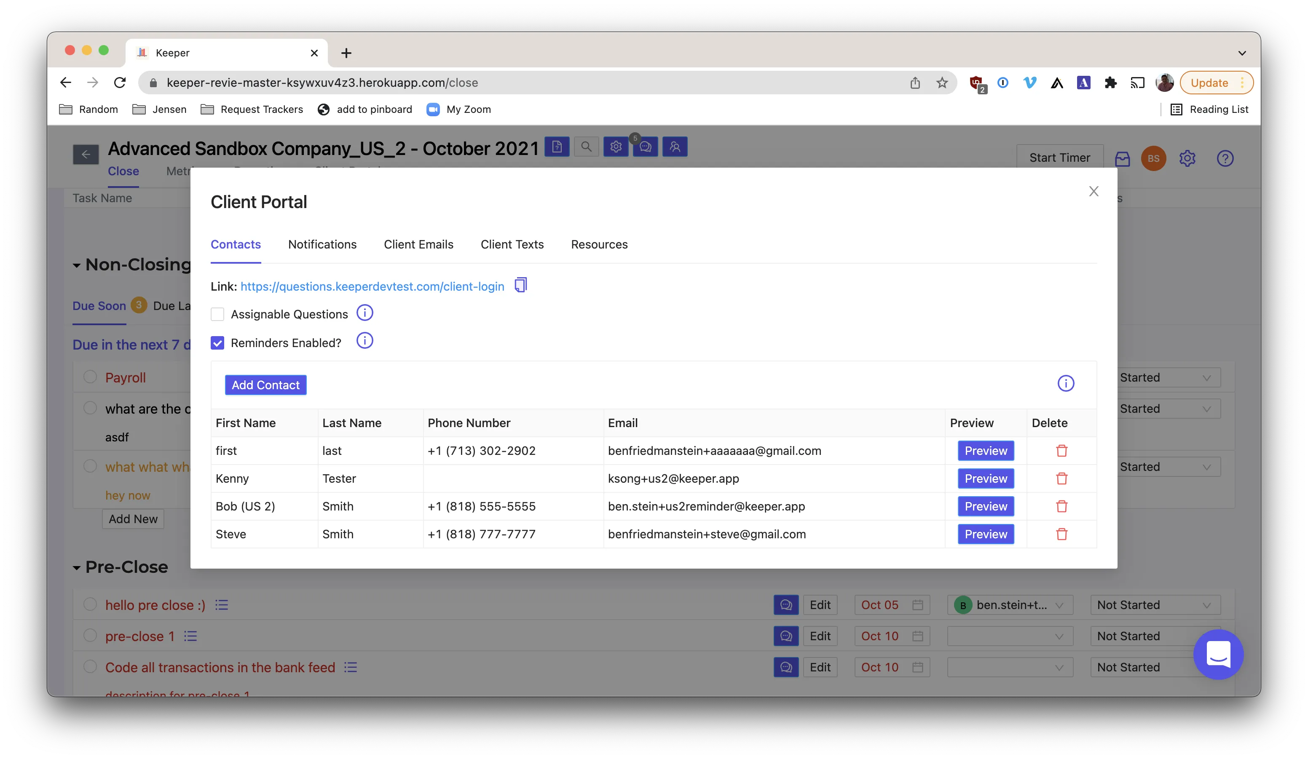
Task: Mark Payroll task complete circle
Action: 90,377
